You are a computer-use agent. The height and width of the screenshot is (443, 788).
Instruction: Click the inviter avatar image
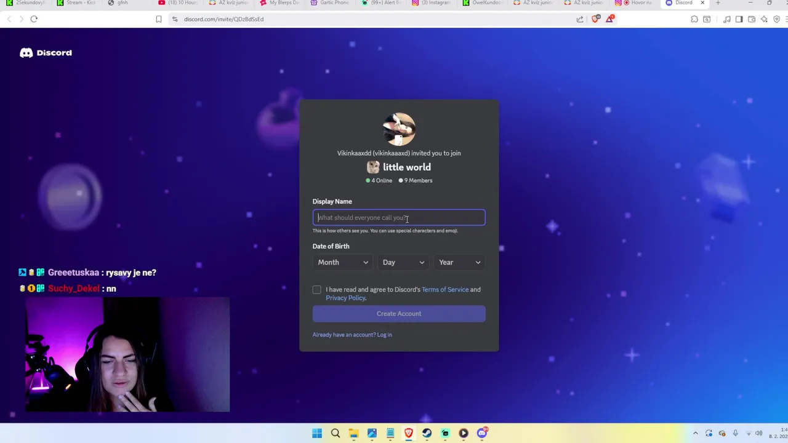tap(399, 129)
